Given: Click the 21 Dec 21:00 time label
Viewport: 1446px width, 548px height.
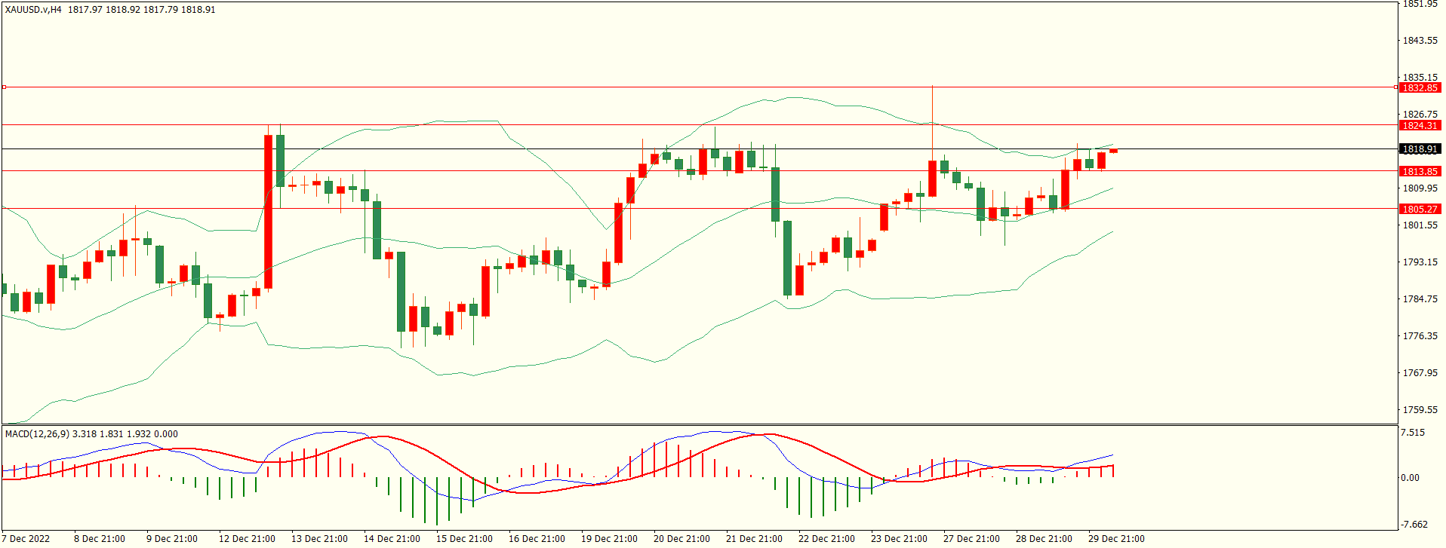Looking at the screenshot, I should click(x=754, y=539).
